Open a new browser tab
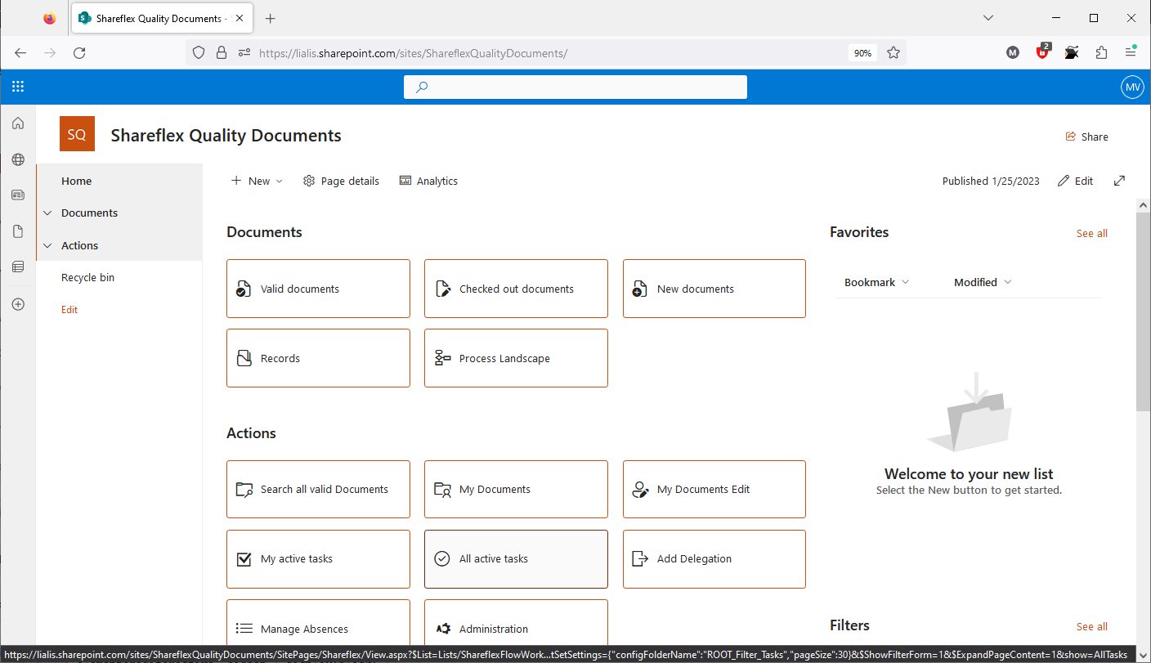Image resolution: width=1151 pixels, height=663 pixels. click(271, 18)
